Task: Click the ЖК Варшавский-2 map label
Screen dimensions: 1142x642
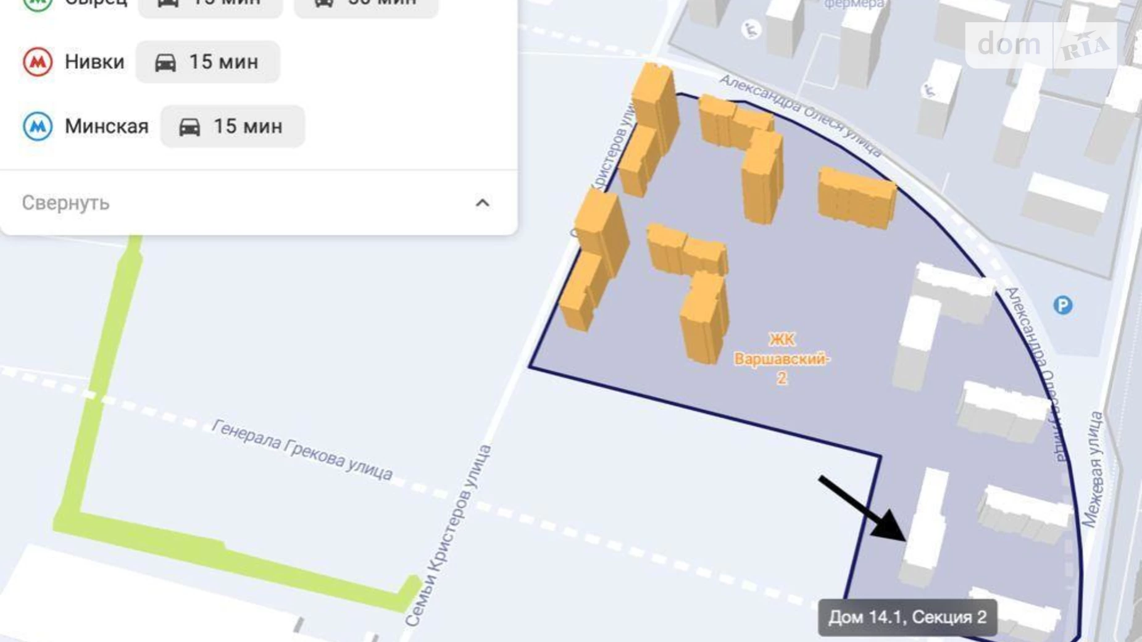Action: (x=781, y=359)
